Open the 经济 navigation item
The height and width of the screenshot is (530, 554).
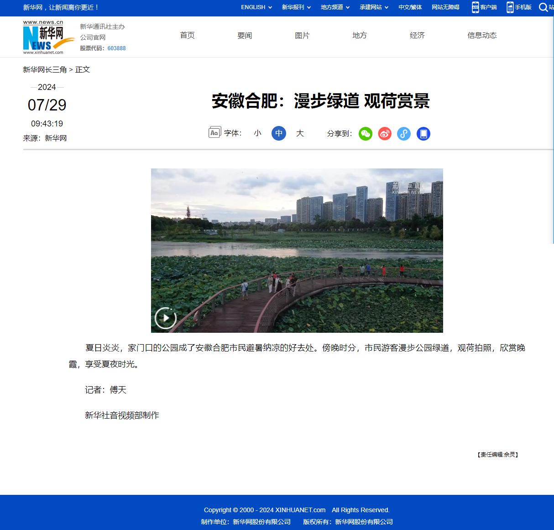click(x=417, y=36)
